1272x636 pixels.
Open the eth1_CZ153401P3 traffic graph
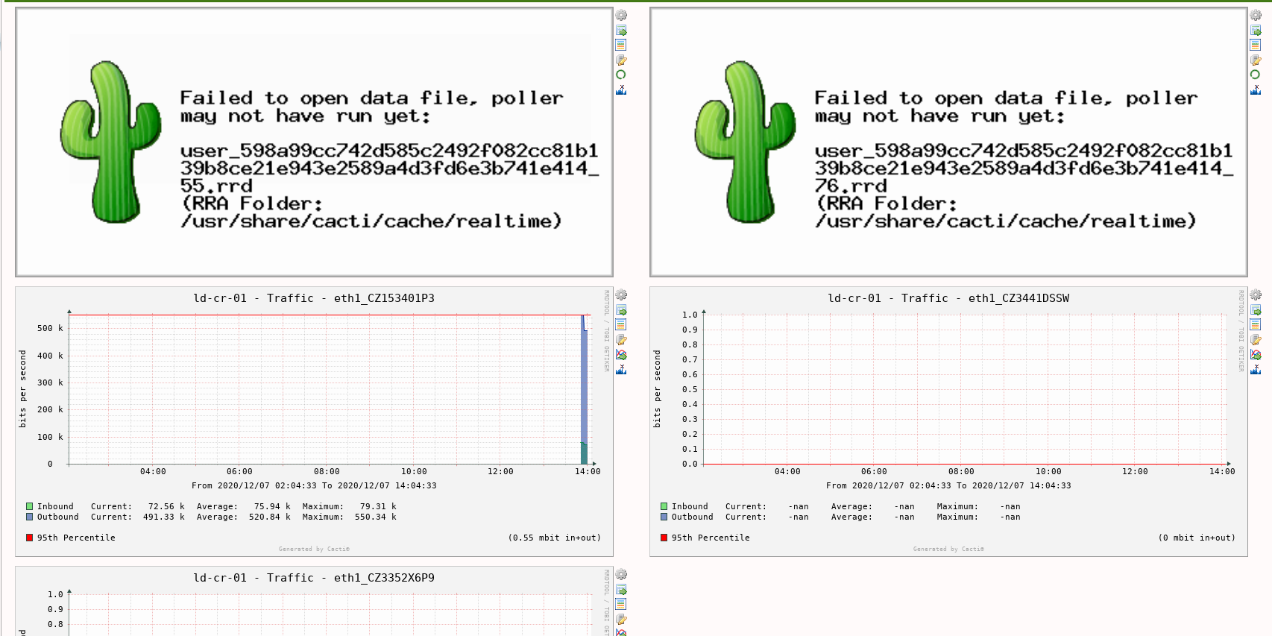[x=314, y=421]
